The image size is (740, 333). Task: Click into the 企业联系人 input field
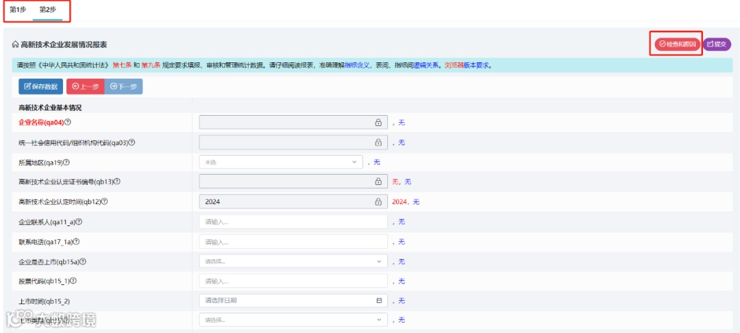pyautogui.click(x=293, y=222)
